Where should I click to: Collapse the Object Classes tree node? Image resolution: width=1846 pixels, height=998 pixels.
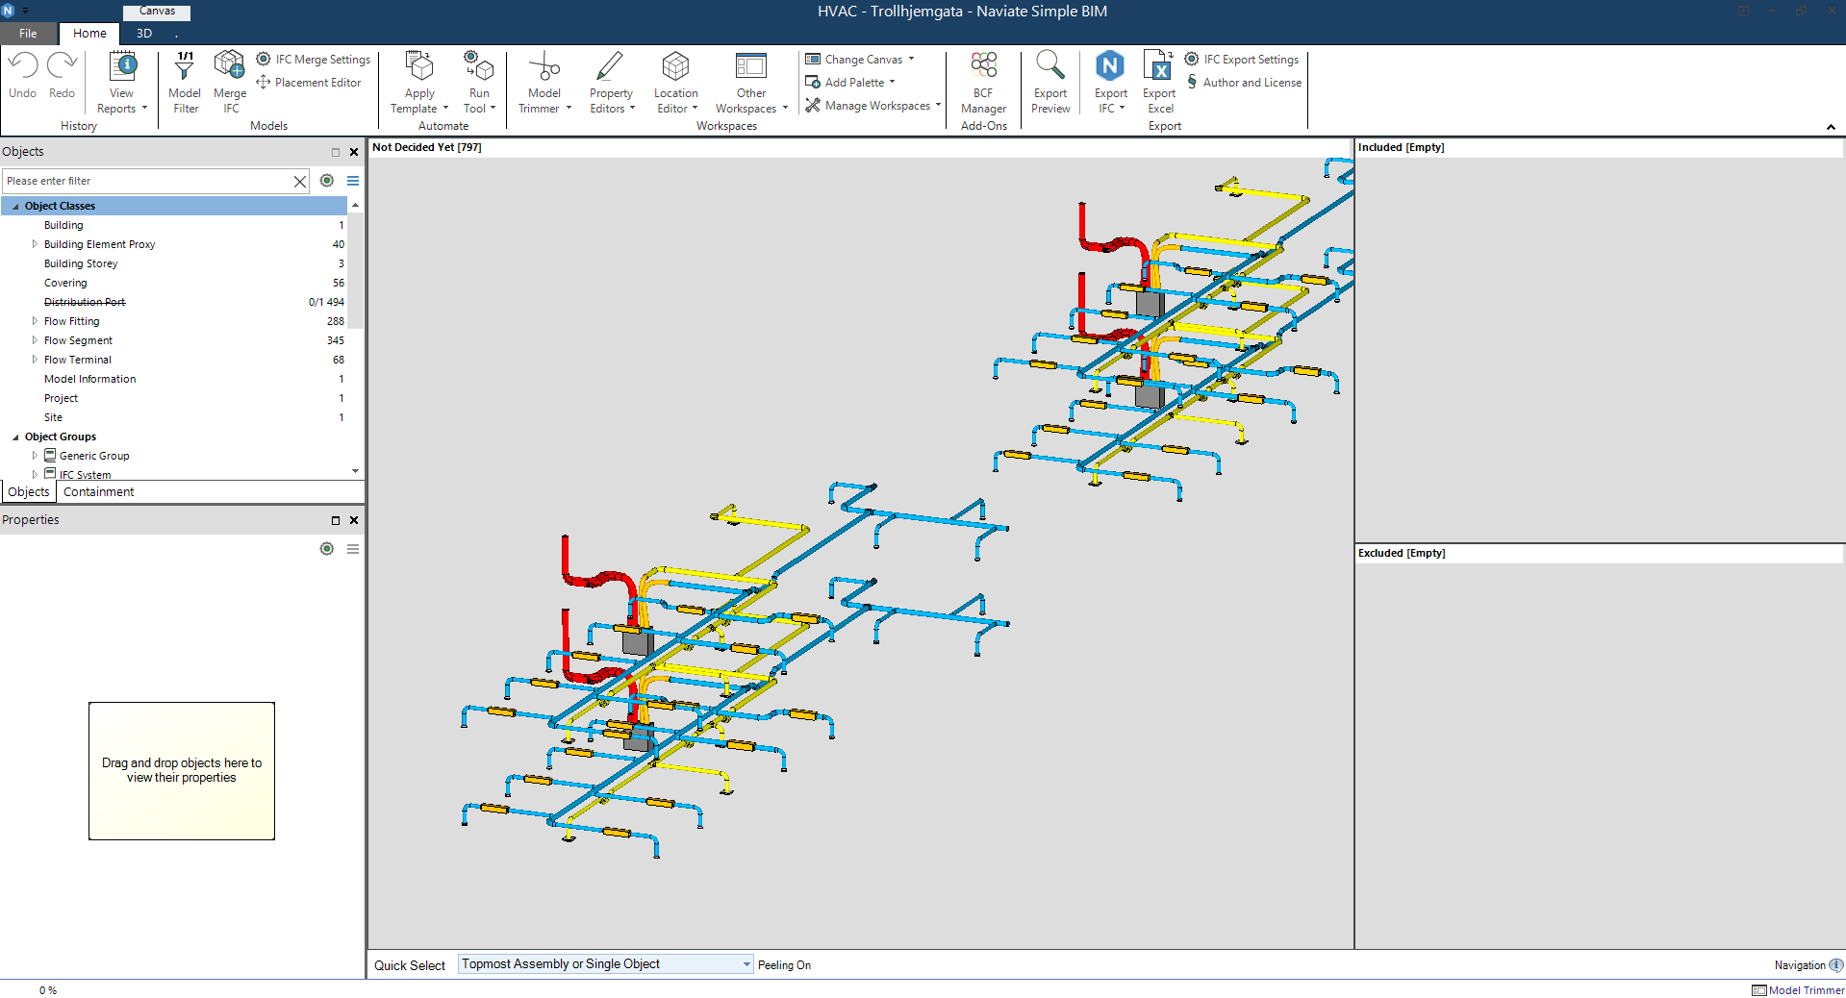14,205
